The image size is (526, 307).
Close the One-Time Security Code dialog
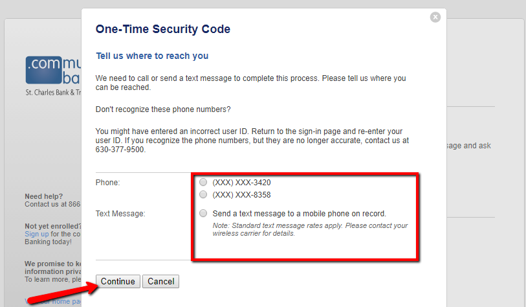click(x=435, y=17)
